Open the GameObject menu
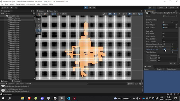This screenshot has height=101, width=180. [20, 4]
